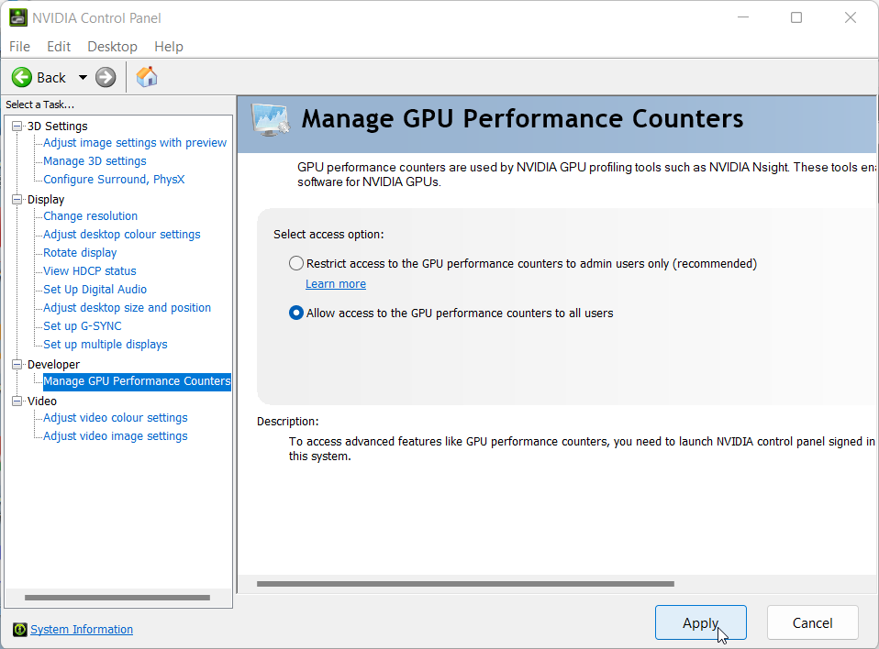The width and height of the screenshot is (879, 649).
Task: Open Manage 3D settings task
Action: pyautogui.click(x=95, y=161)
